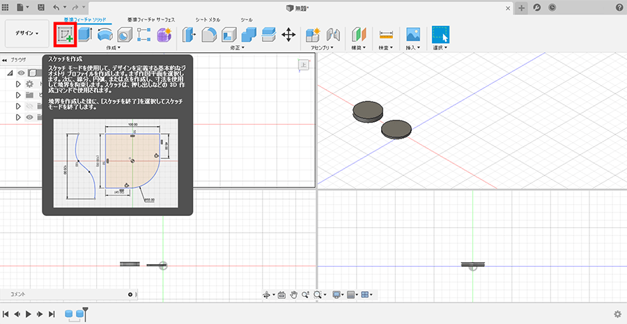Switch to the シート メタル tab
Screen dimensions: 627x324
click(208, 20)
